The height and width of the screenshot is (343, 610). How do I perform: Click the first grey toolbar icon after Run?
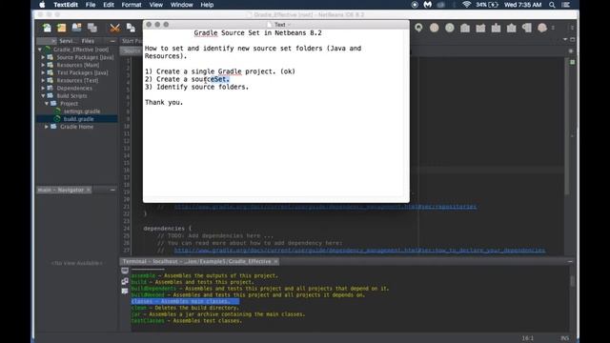[465, 28]
